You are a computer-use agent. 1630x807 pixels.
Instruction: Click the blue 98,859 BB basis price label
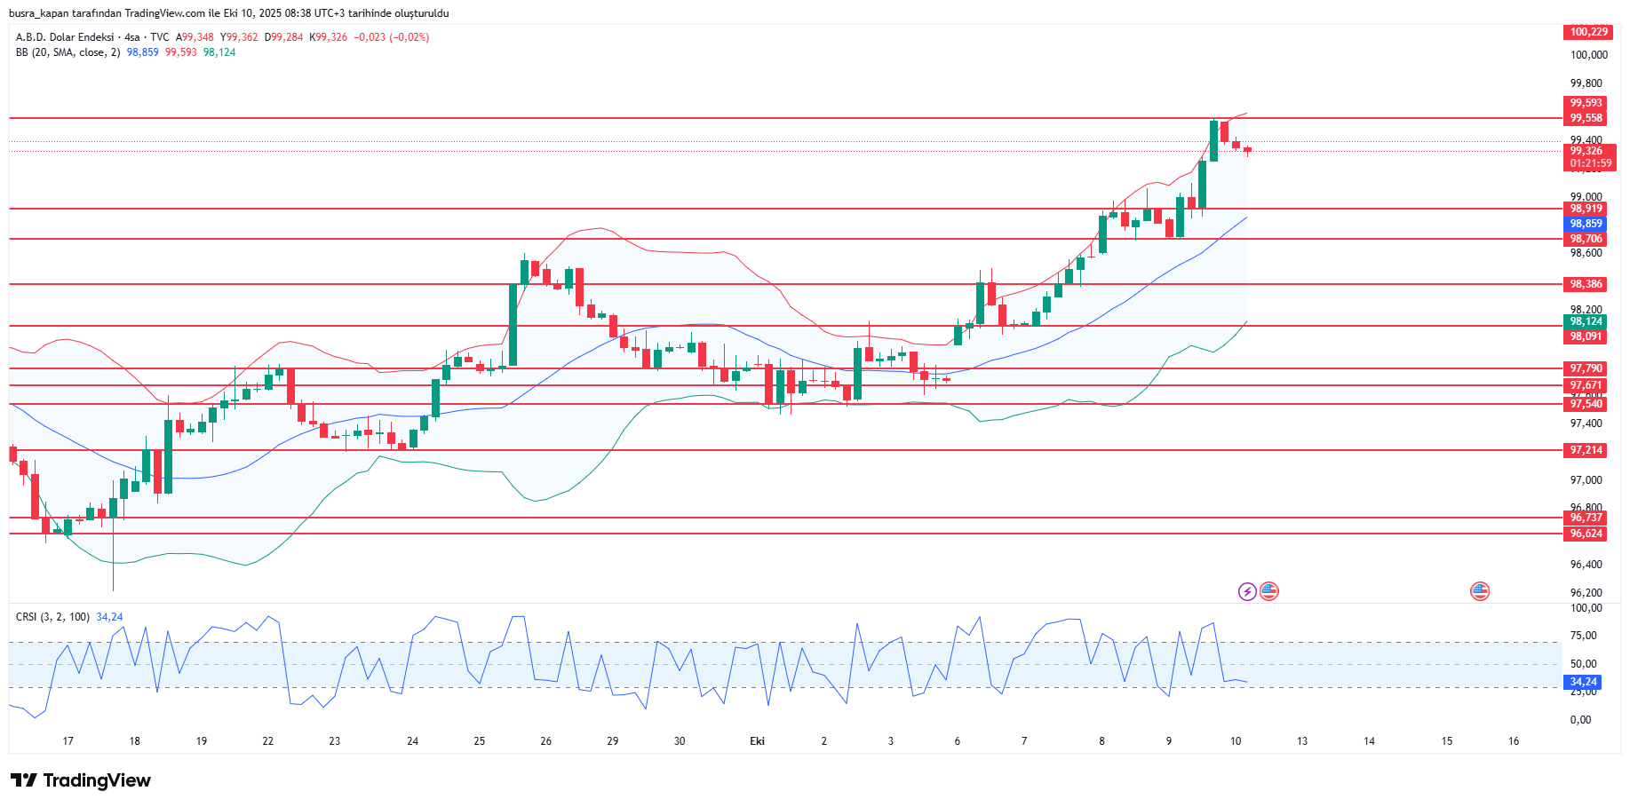tap(1586, 224)
